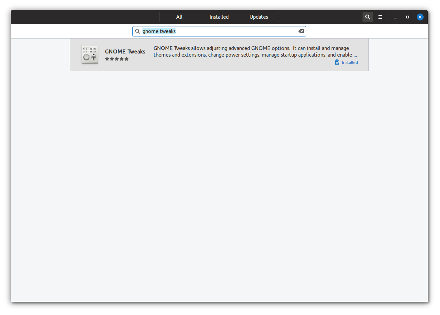Viewport: 440px width, 315px height.
Task: Switch to the Updates tab
Action: point(259,17)
